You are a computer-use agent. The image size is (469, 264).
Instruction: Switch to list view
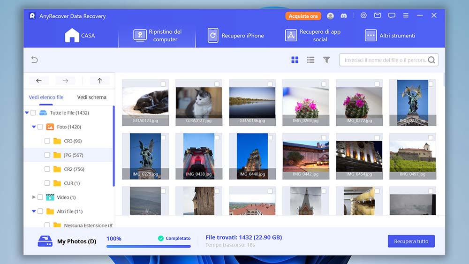pyautogui.click(x=311, y=60)
